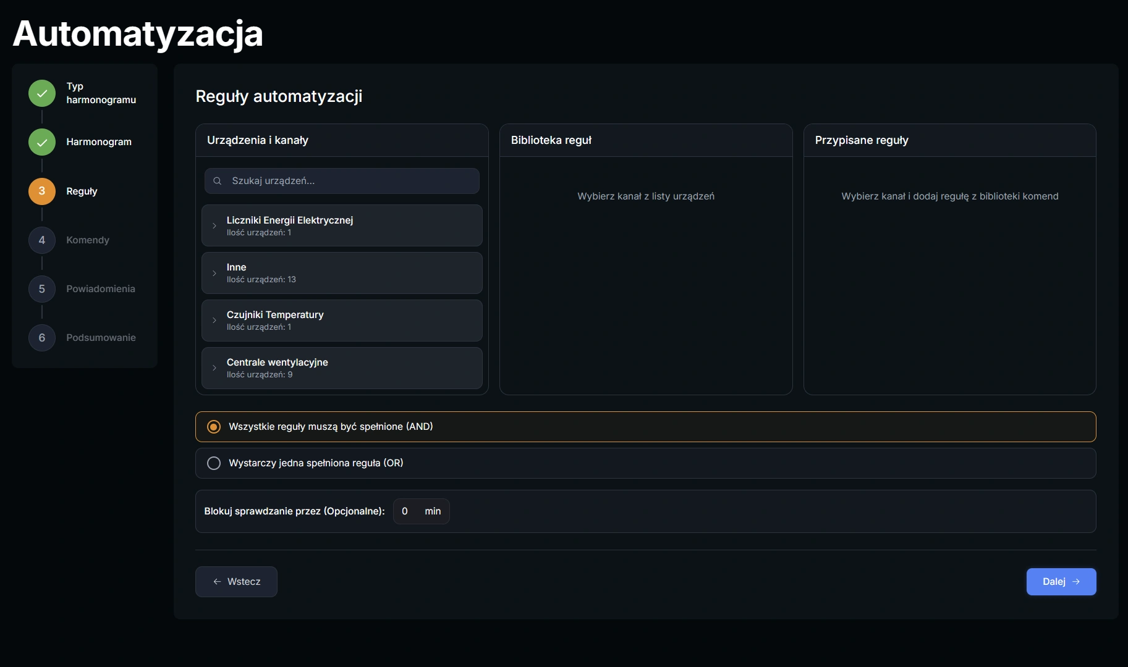The height and width of the screenshot is (667, 1128).
Task: Open step 4 circle Komendy
Action: click(x=42, y=240)
